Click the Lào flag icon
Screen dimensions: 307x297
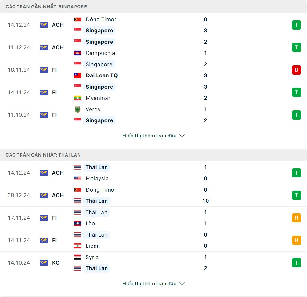click(x=78, y=223)
